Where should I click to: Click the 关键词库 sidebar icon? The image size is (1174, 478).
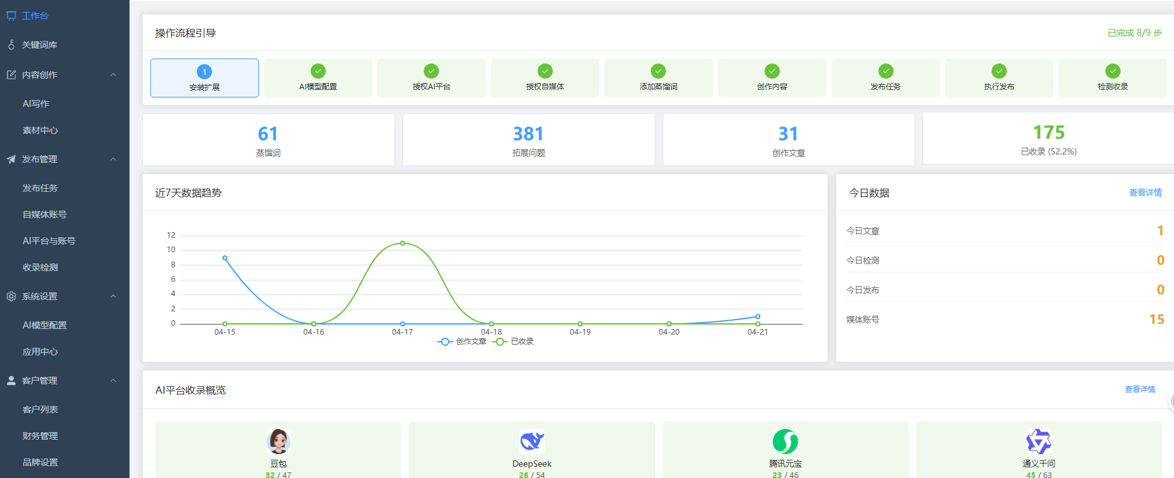point(11,45)
